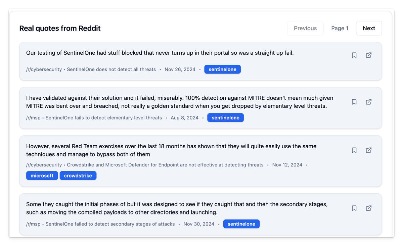Viewport: 403px width, 246px height.
Task: Click "SentinelOne fails to detect elementary level threats"
Action: point(103,118)
